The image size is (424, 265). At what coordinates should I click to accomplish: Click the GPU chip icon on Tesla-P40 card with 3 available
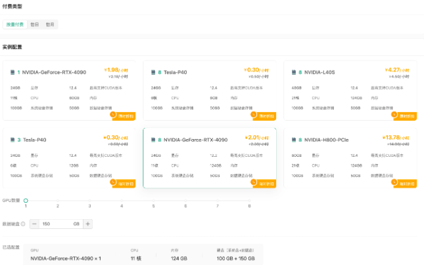pyautogui.click(x=12, y=140)
